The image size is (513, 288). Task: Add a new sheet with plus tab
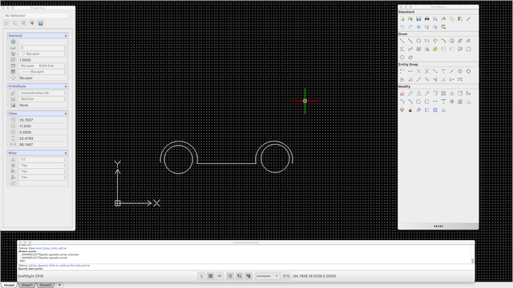59,285
